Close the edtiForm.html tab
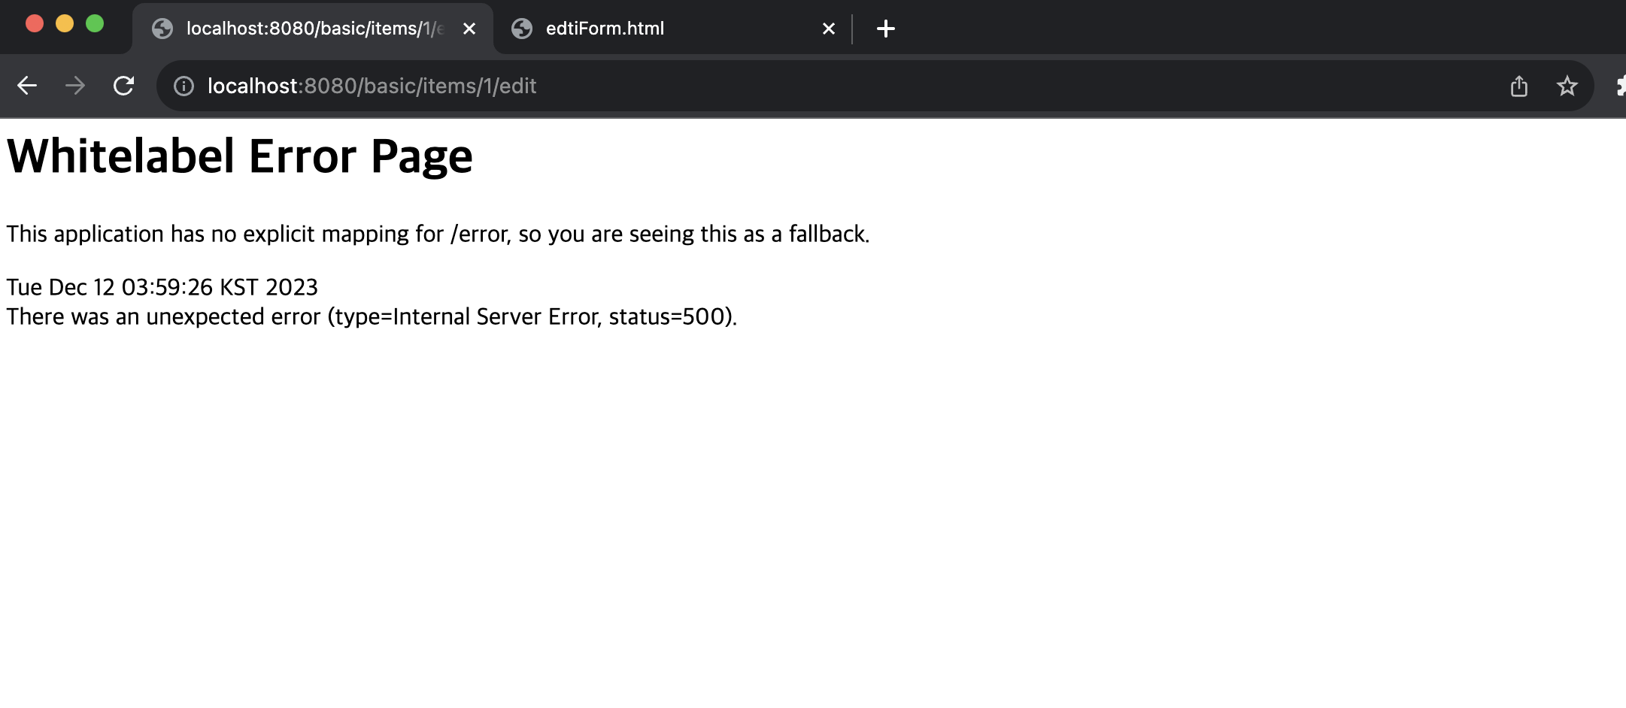 829,29
